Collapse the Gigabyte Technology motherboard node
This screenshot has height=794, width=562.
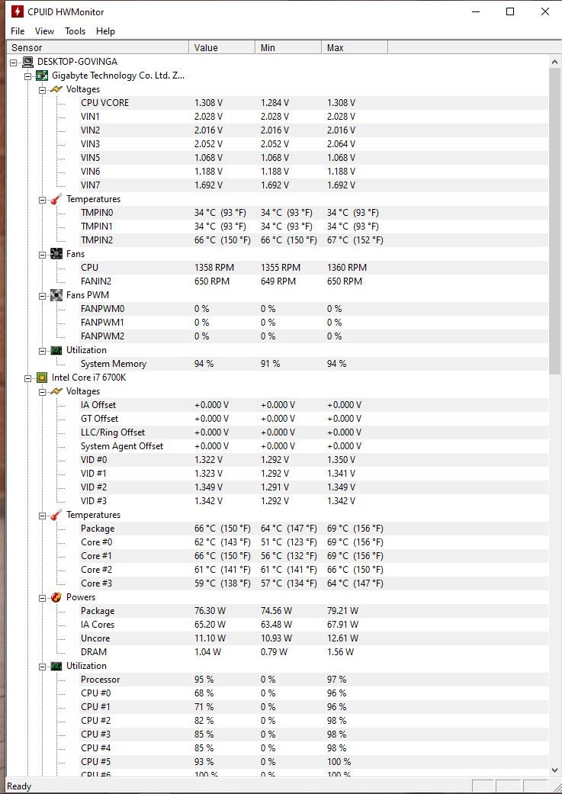pos(28,76)
